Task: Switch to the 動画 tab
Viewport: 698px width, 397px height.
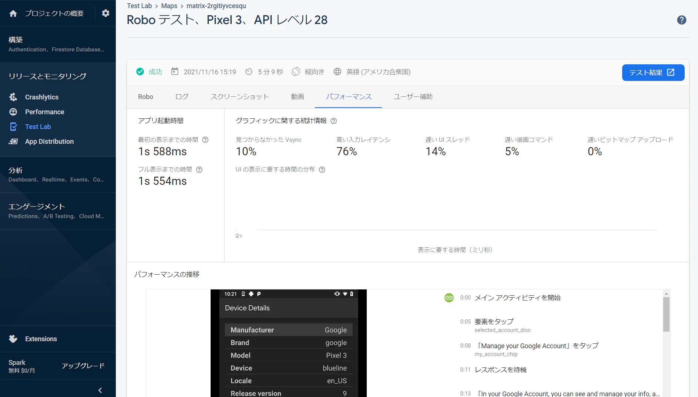Action: pos(298,97)
